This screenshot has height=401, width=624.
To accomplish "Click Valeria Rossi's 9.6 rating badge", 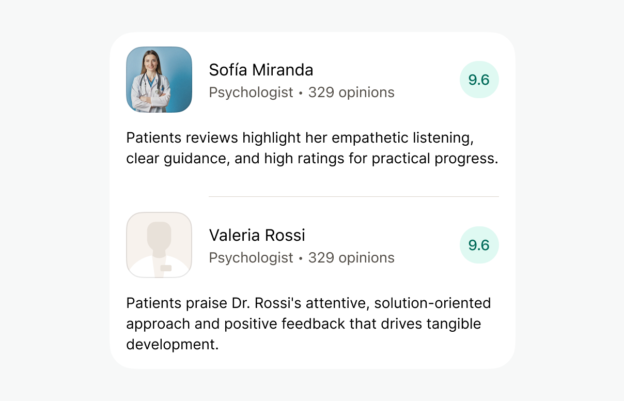I will coord(479,245).
